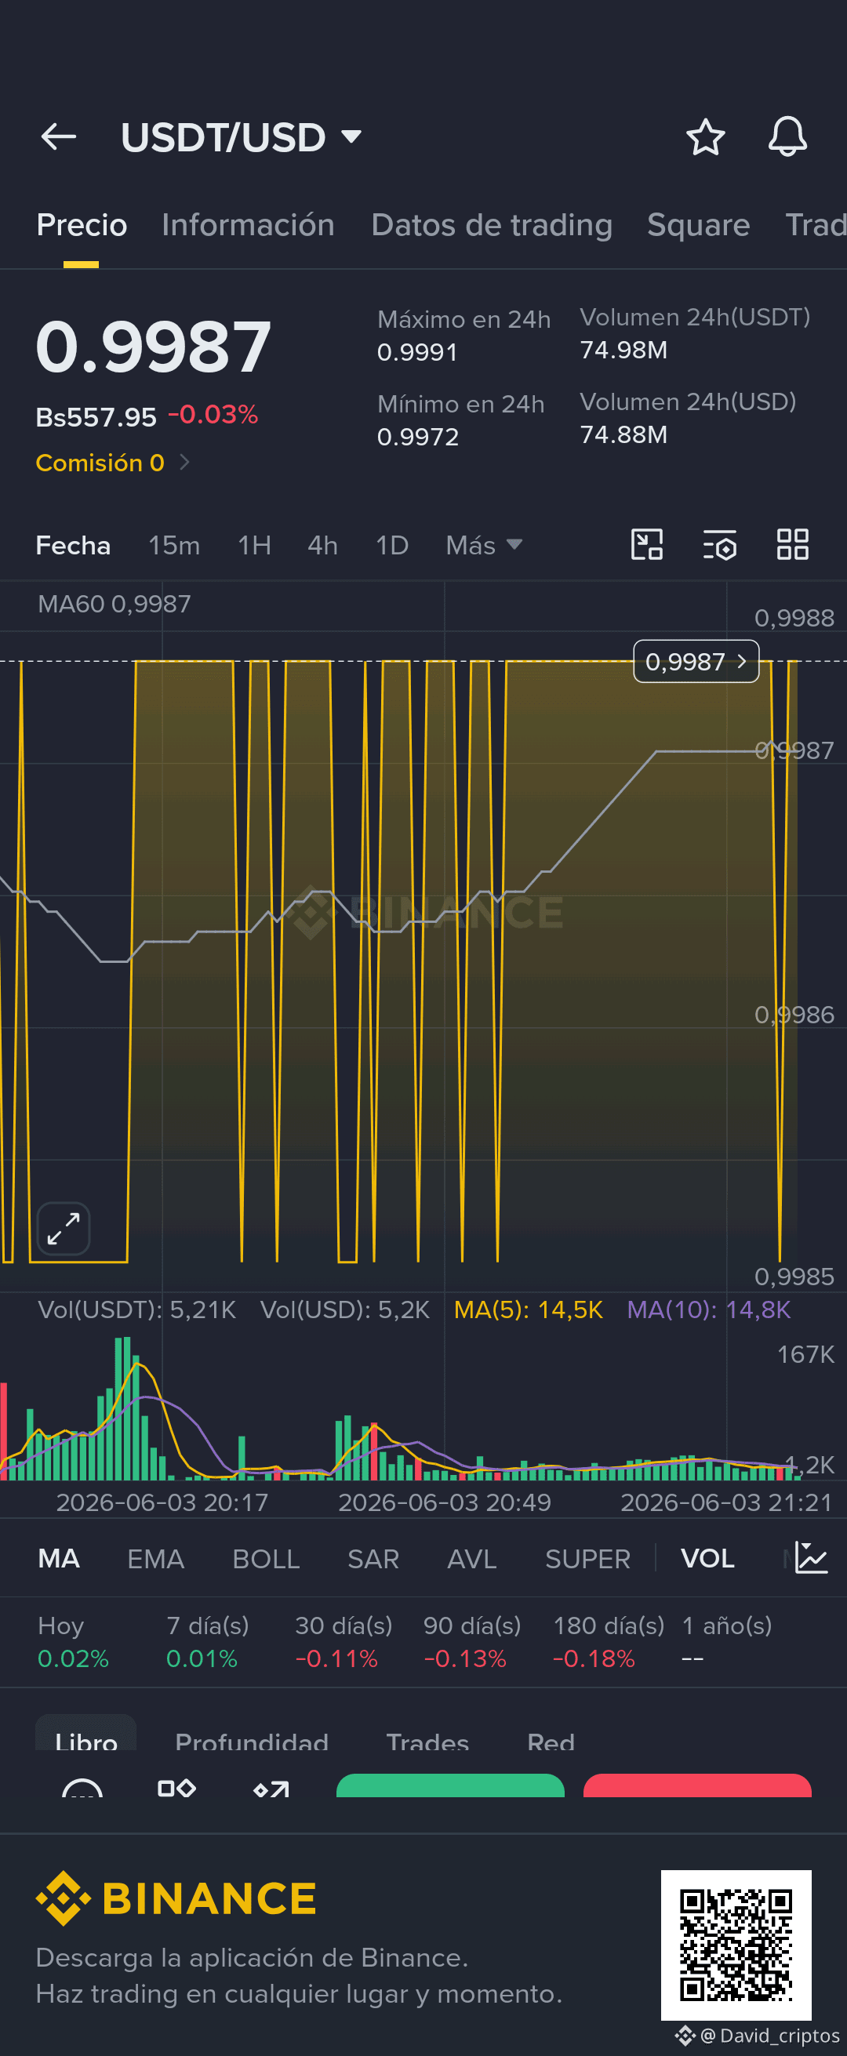Enable the MA indicator
This screenshot has height=2056, width=847.
click(x=59, y=1559)
